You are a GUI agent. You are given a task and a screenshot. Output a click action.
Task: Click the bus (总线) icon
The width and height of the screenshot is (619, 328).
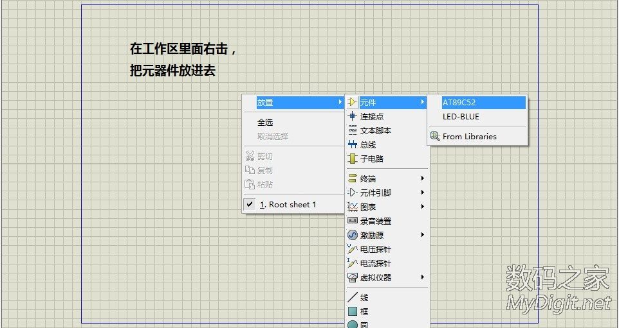click(x=352, y=144)
